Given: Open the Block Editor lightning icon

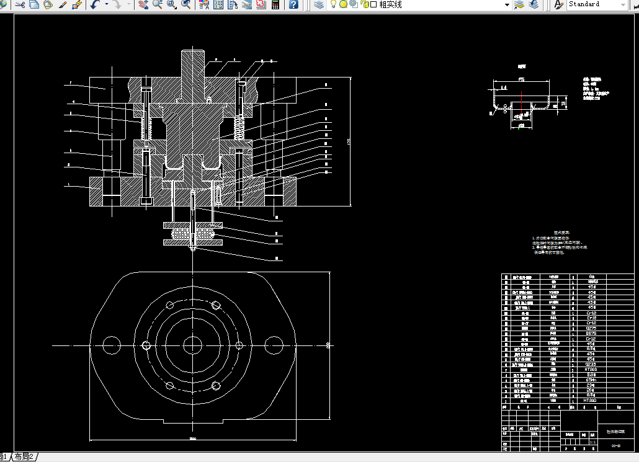Looking at the screenshot, I should [76, 4].
